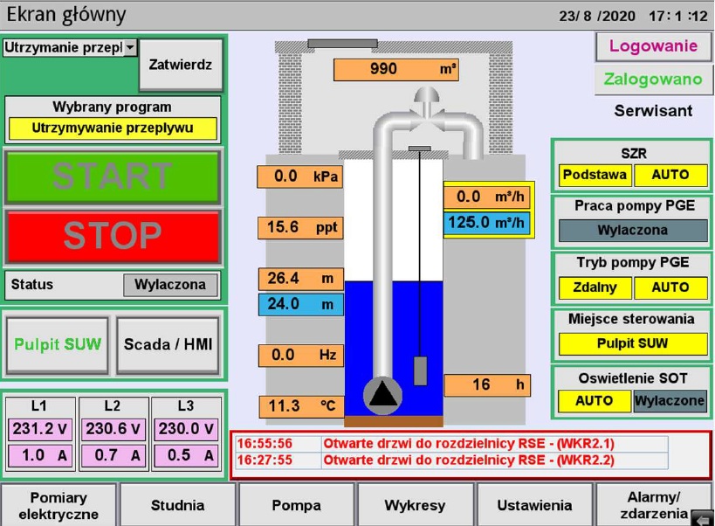
Task: Click the back arrow icon in corner
Action: click(x=702, y=518)
